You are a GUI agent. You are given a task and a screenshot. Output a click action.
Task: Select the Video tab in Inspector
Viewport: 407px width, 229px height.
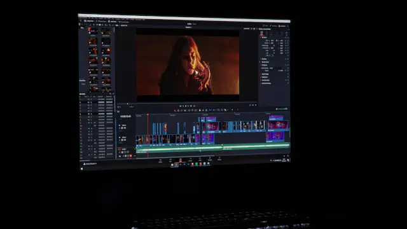(261, 33)
